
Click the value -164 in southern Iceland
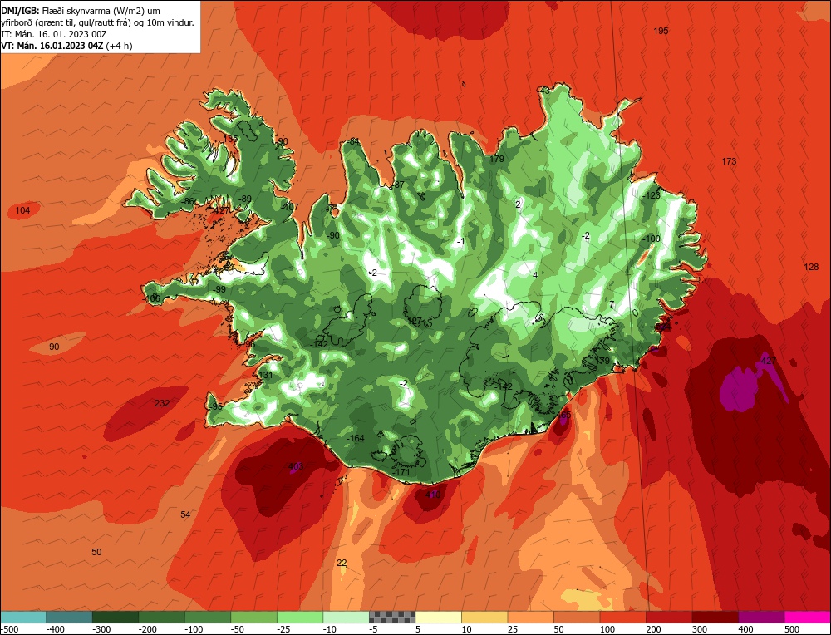356,438
